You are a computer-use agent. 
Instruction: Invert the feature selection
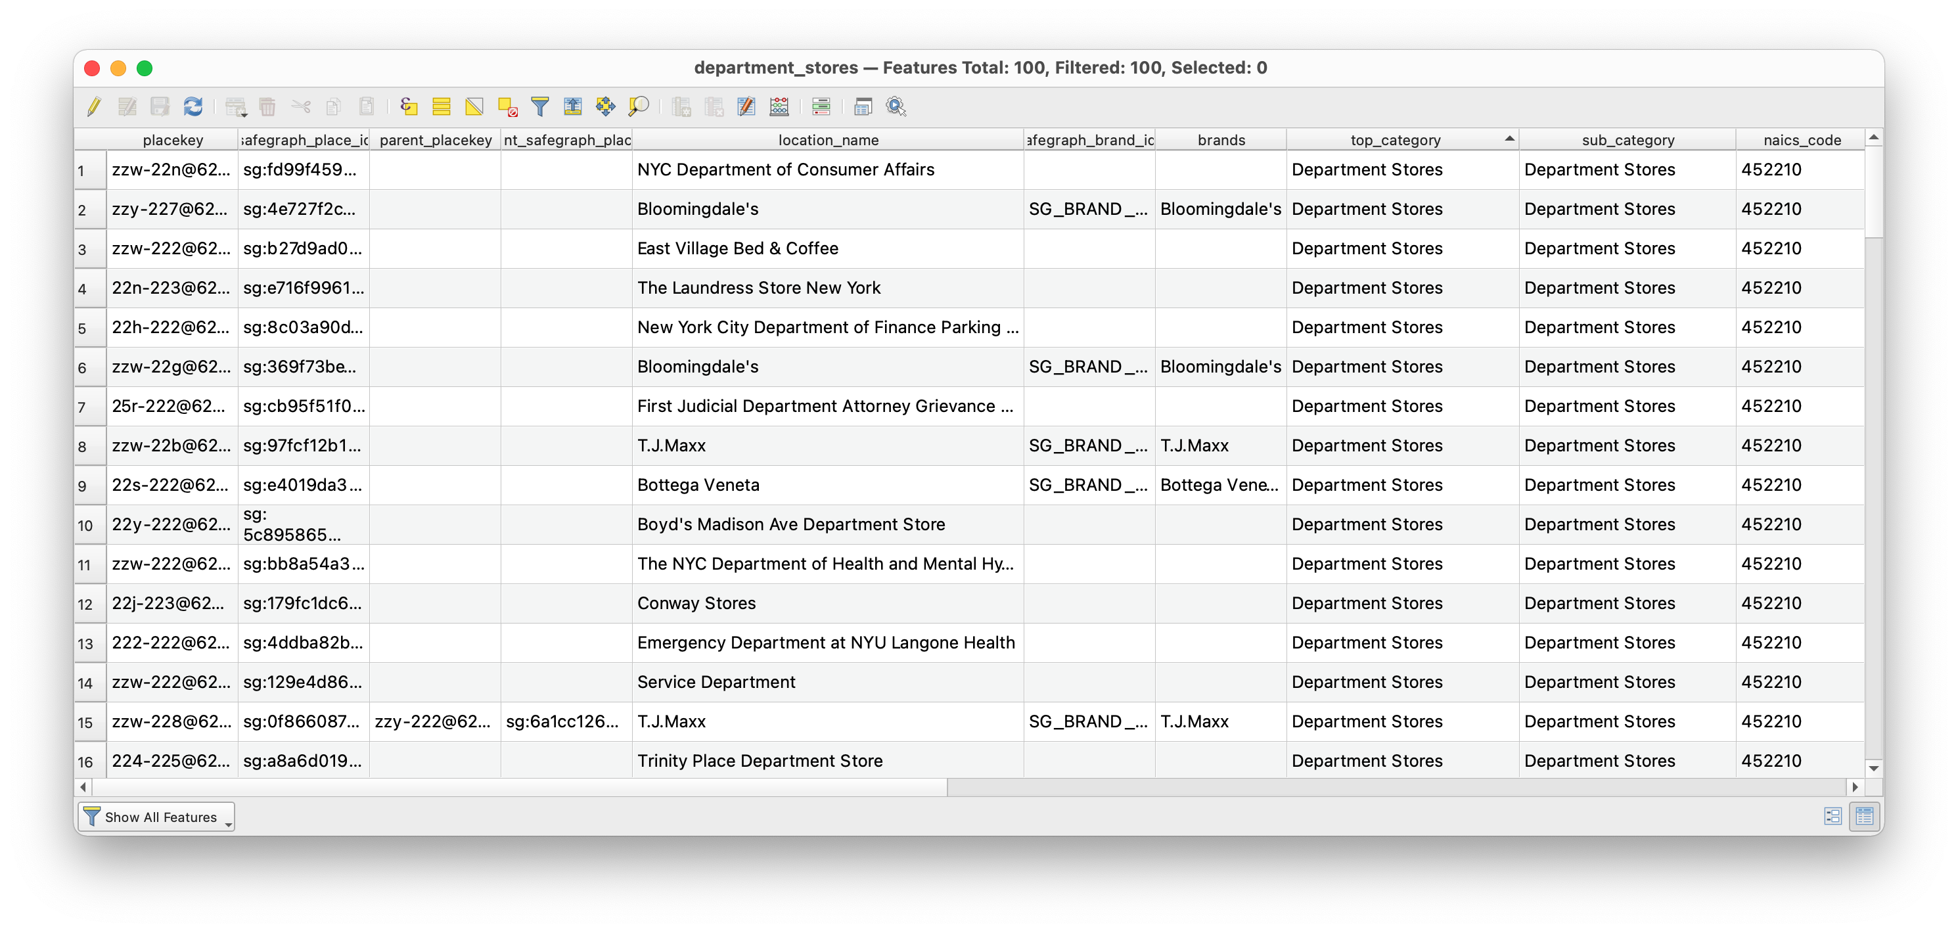[474, 106]
